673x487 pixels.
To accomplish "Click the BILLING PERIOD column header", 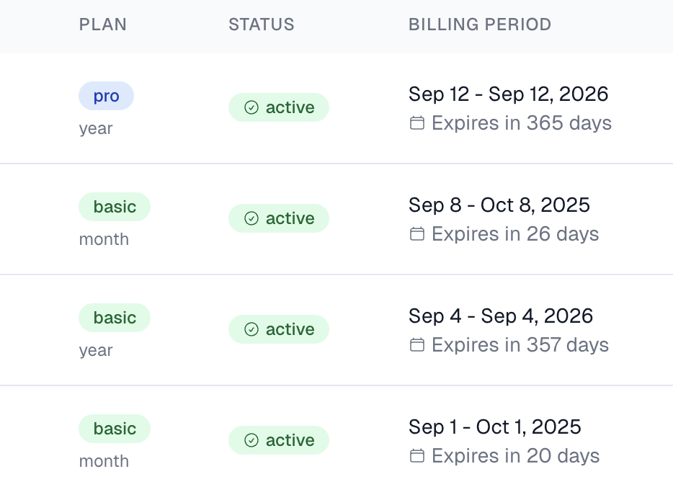I will coord(480,24).
